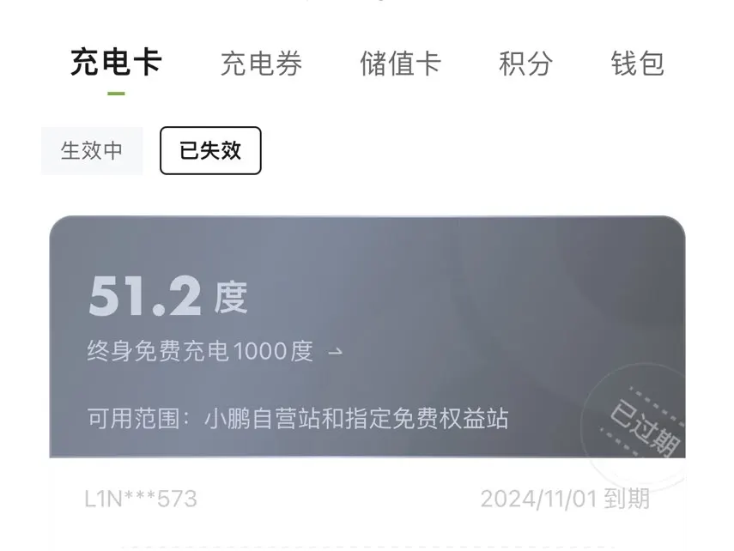This screenshot has width=734, height=551.
Task: Switch to the 充电券 tab
Action: click(261, 64)
